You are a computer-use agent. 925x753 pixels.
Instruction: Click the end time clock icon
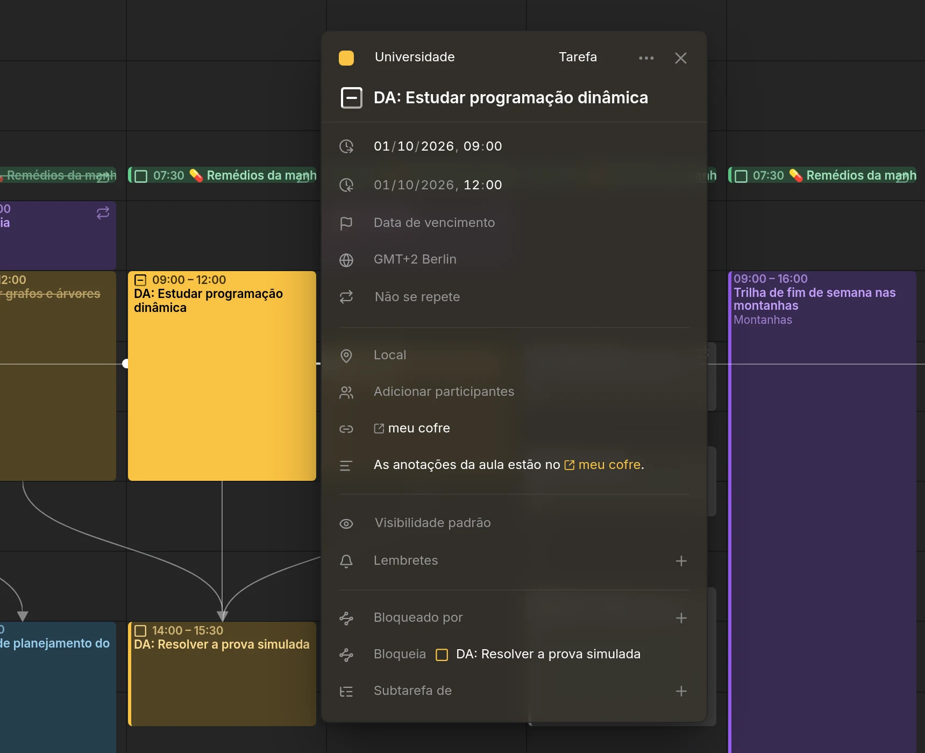click(x=346, y=185)
